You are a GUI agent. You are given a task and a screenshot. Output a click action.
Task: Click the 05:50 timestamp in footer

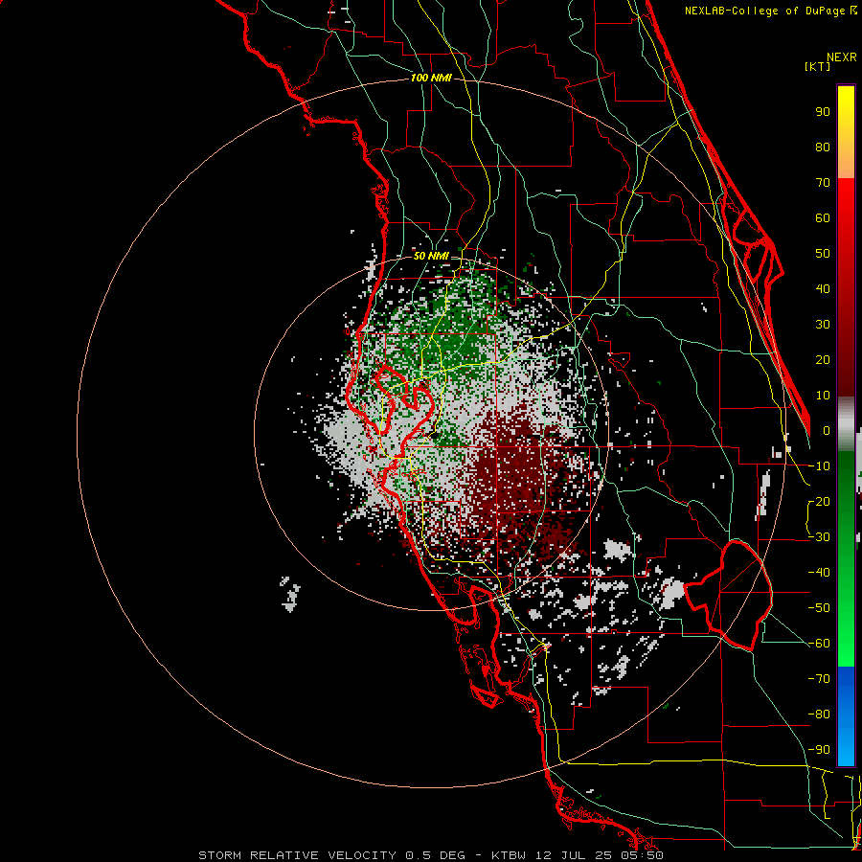(x=641, y=855)
